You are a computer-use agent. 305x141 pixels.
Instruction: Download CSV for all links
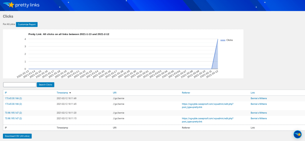coord(17,136)
